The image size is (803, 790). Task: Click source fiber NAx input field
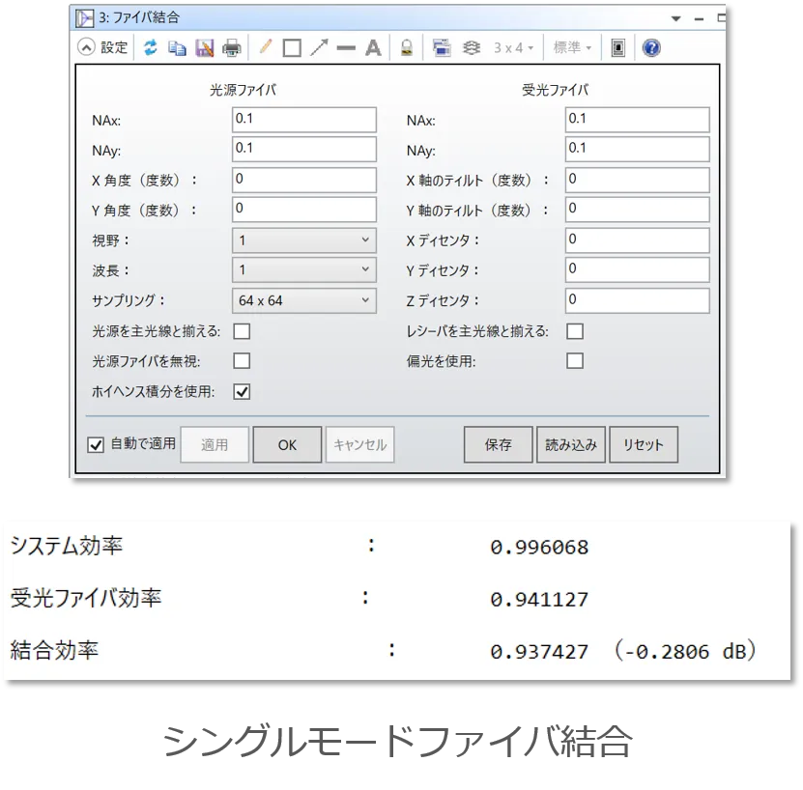[x=304, y=120]
